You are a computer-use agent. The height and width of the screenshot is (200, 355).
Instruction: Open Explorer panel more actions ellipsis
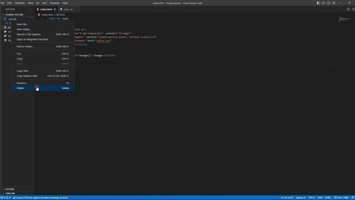(29, 9)
